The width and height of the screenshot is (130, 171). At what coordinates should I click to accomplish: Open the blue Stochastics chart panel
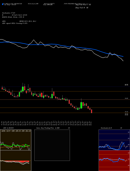point(114,140)
